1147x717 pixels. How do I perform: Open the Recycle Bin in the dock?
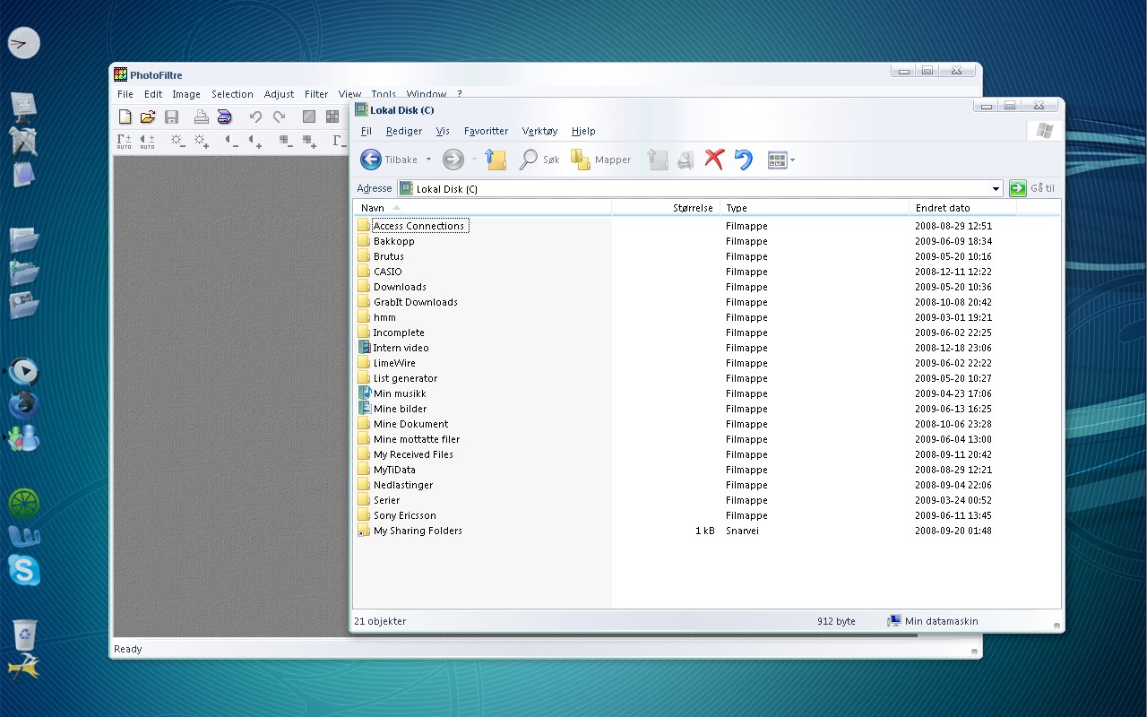click(25, 634)
